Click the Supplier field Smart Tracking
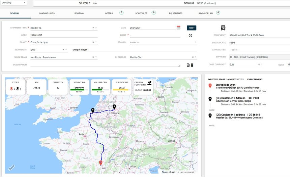The width and height of the screenshot is (290, 177). tap(260, 57)
